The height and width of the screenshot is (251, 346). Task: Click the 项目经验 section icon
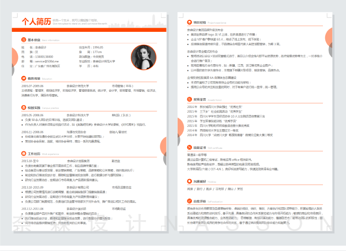tap(190, 22)
